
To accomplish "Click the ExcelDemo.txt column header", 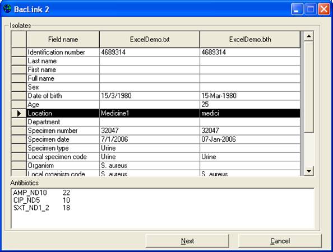I will (x=150, y=39).
